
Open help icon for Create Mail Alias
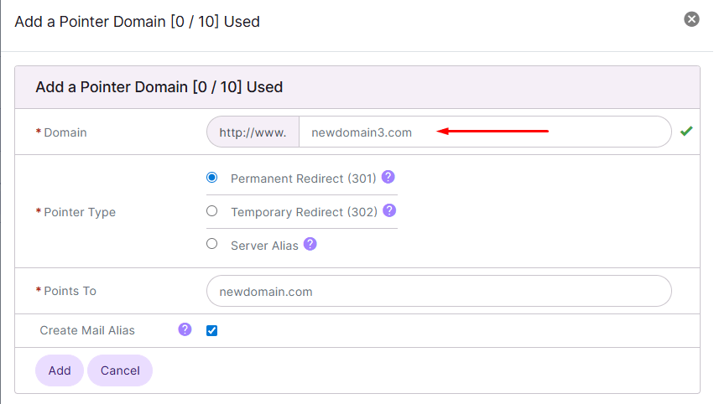(x=185, y=329)
